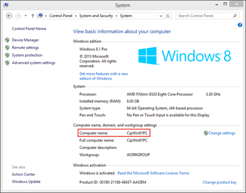
Task: Select System breadcrumb in address bar
Action: coord(126,16)
